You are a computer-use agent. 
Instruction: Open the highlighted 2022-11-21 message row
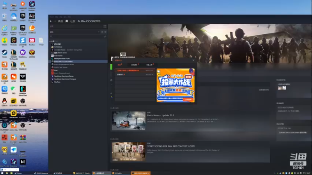(135, 70)
